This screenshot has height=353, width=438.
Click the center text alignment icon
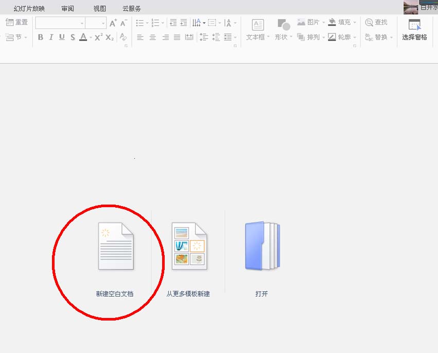pyautogui.click(x=152, y=37)
